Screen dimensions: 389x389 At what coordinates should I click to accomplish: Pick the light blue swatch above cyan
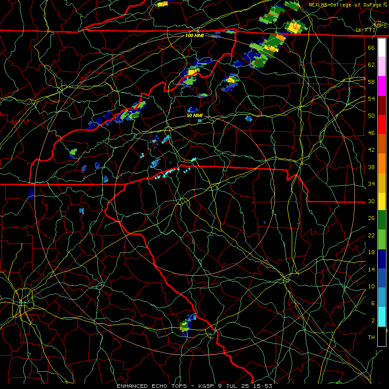382,297
